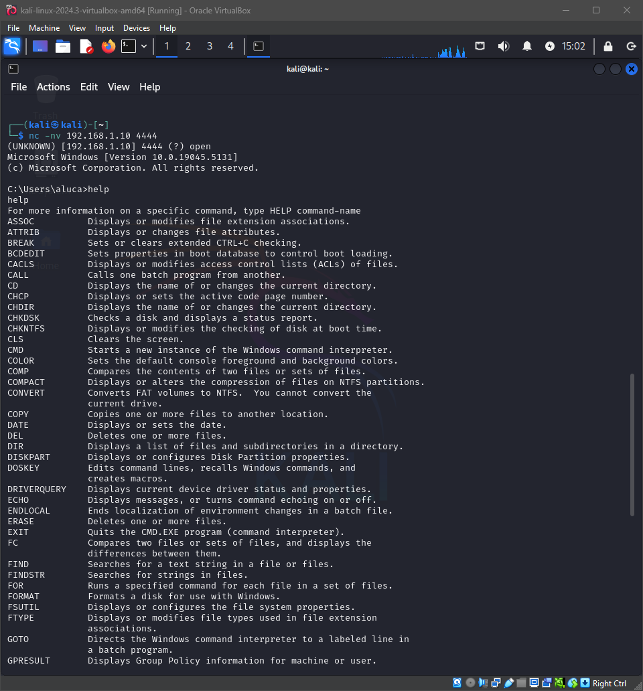Open the terminal Edit menu
643x691 pixels.
coord(89,87)
